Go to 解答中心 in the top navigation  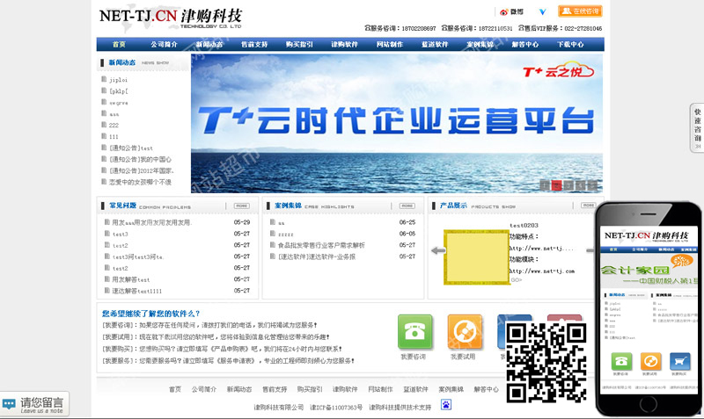point(524,45)
